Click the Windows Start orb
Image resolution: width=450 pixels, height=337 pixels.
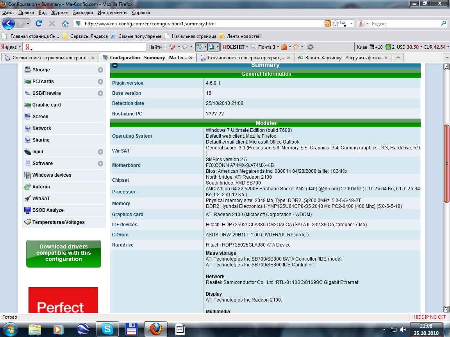click(x=11, y=329)
